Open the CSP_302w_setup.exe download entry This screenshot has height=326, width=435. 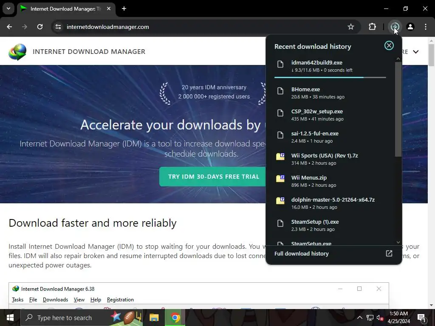tap(330, 115)
